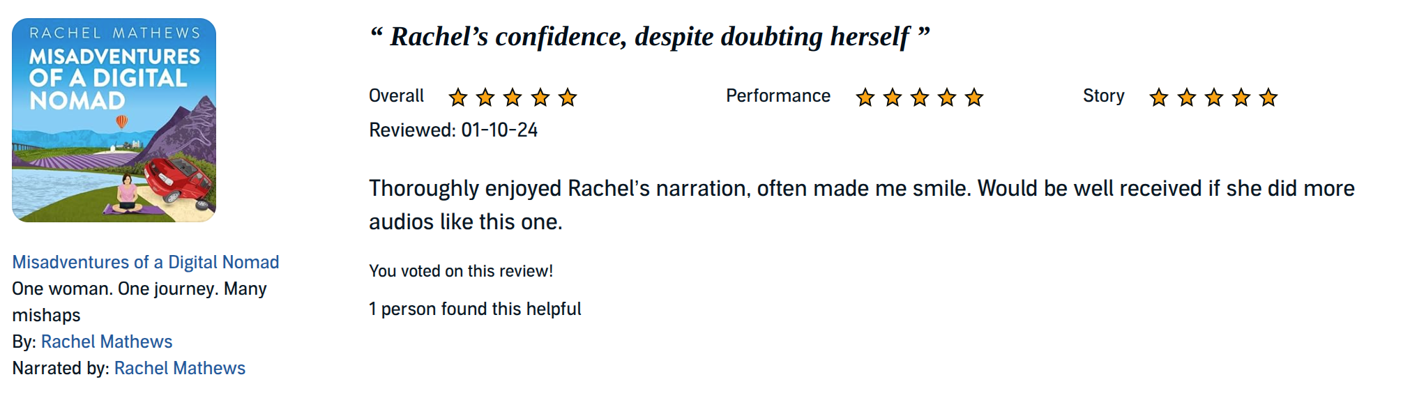Click the book subtitle "One woman. One journey"

139,289
